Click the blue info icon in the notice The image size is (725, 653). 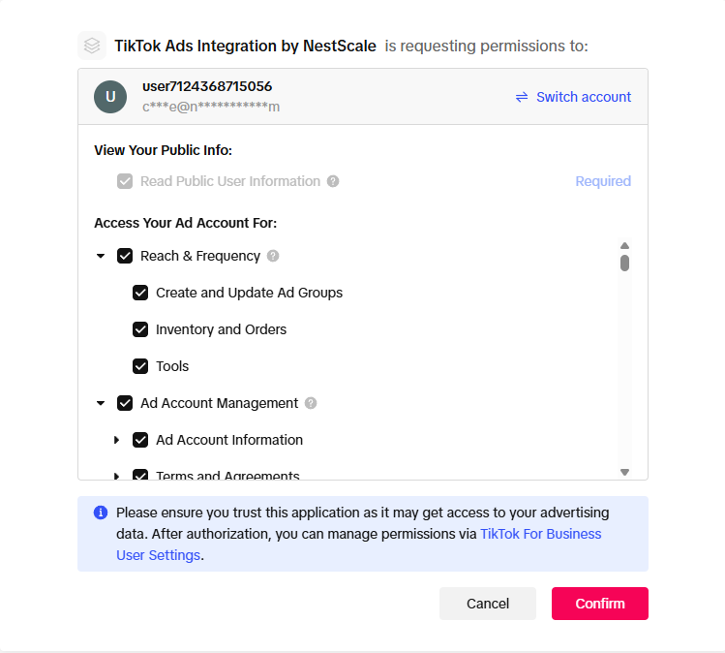click(x=101, y=513)
